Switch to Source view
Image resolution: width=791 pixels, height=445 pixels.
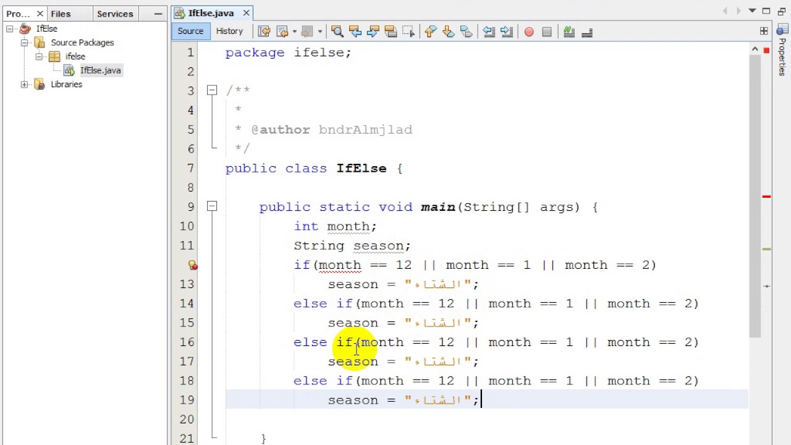click(190, 31)
